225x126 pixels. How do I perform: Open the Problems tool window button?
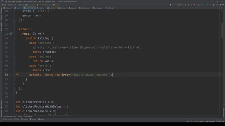pos(25,119)
